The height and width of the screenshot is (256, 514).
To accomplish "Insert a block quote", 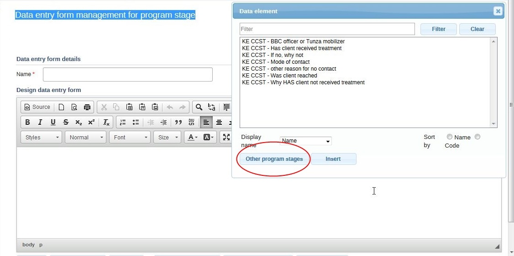I will (178, 122).
